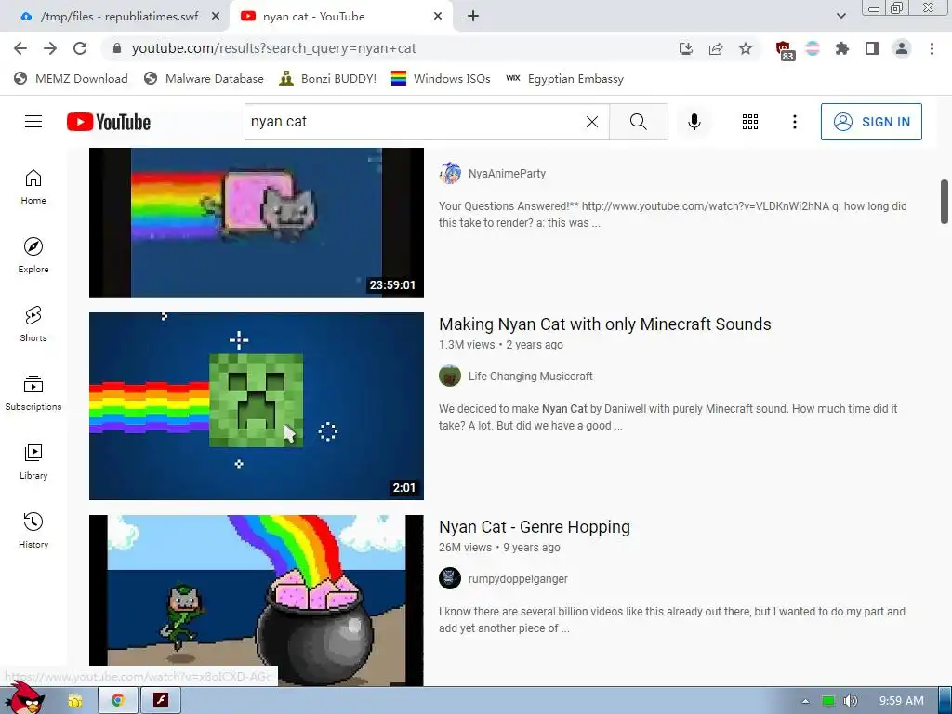The image size is (952, 714).
Task: Open the Extensions puzzle menu
Action: coord(842,48)
